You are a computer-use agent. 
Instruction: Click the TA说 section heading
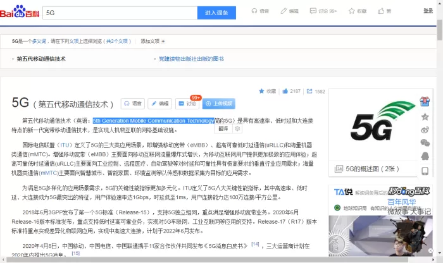click(343, 192)
